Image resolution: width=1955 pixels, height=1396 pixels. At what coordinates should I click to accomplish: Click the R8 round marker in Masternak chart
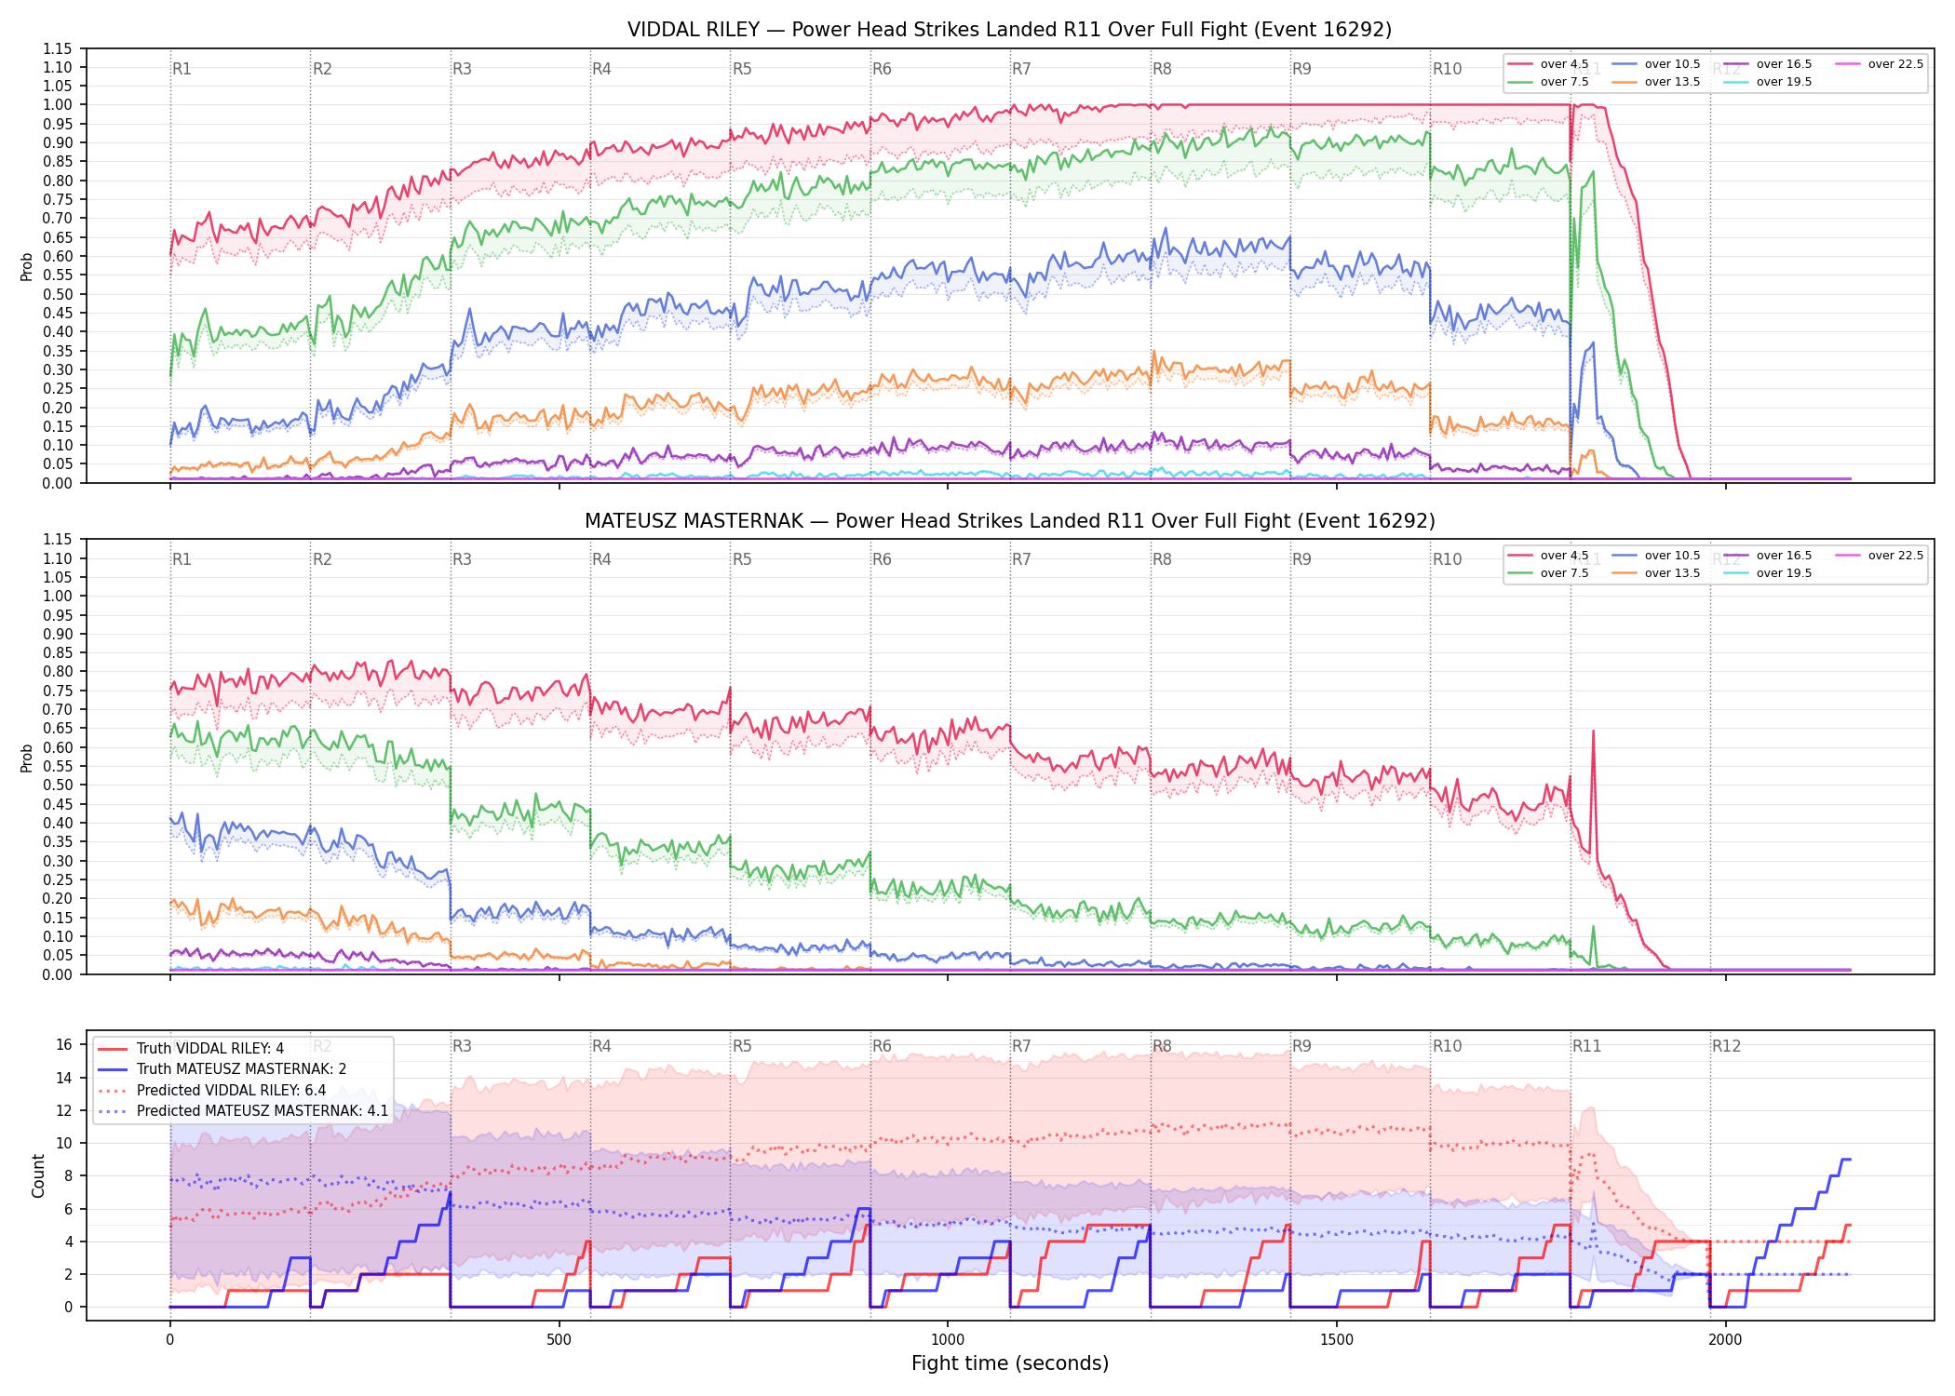(1162, 559)
